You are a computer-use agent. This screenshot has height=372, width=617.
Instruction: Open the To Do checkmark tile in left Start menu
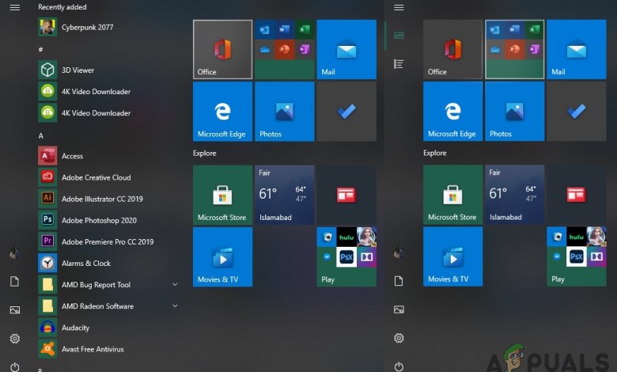(x=346, y=112)
